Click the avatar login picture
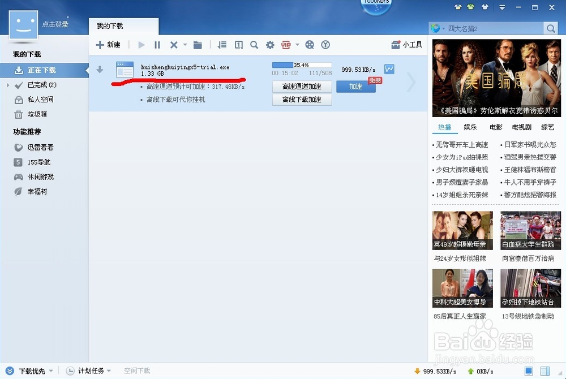This screenshot has height=379, width=566. point(23,25)
